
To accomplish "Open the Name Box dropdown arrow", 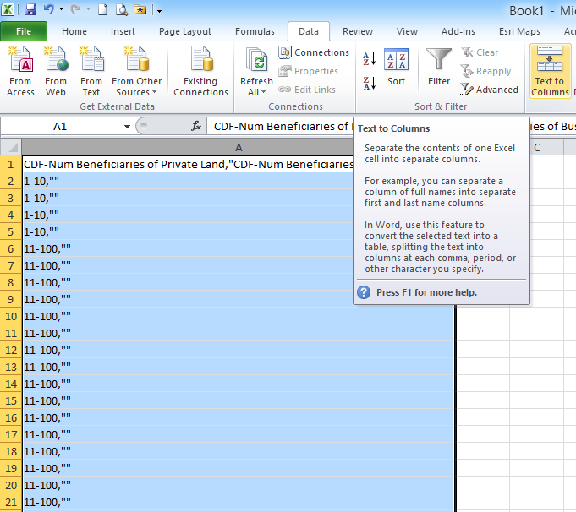I will (127, 126).
